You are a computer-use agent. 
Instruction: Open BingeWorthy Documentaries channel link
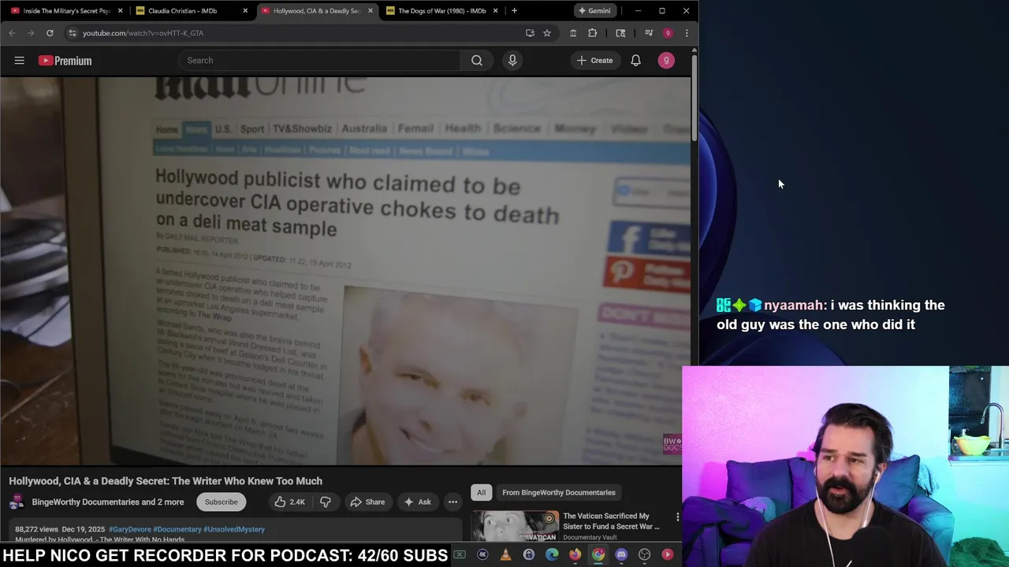tap(108, 502)
